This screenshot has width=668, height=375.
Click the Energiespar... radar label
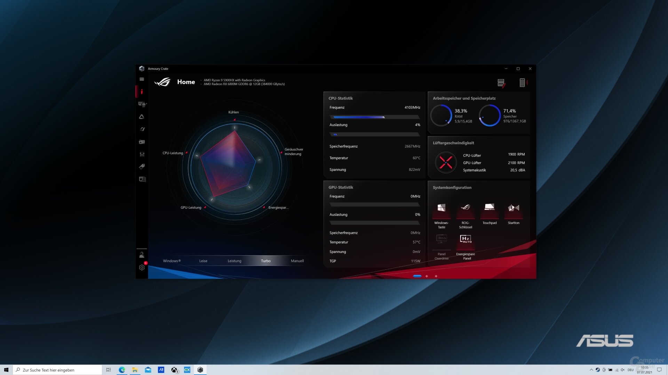point(278,208)
